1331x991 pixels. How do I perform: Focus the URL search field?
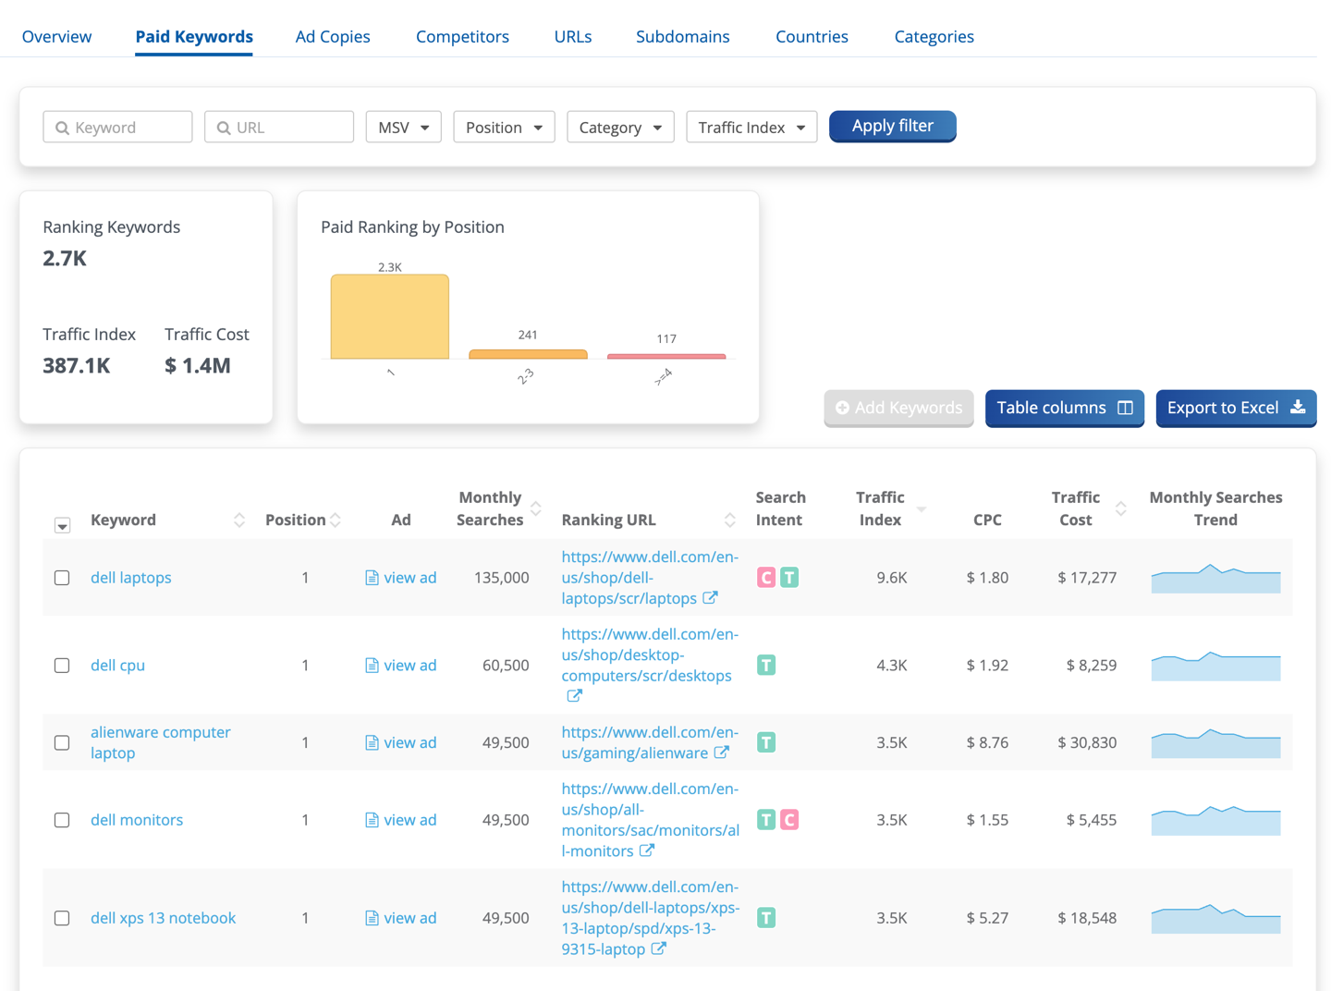click(279, 127)
